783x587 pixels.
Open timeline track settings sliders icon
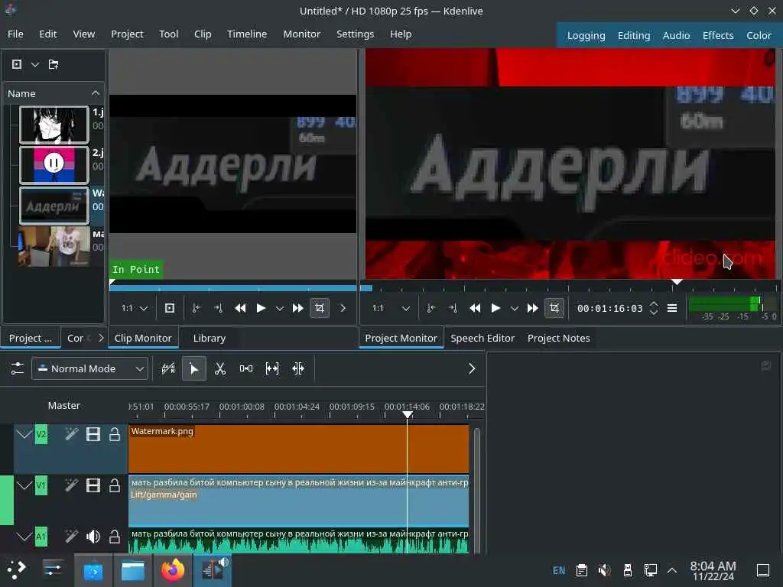pos(17,369)
